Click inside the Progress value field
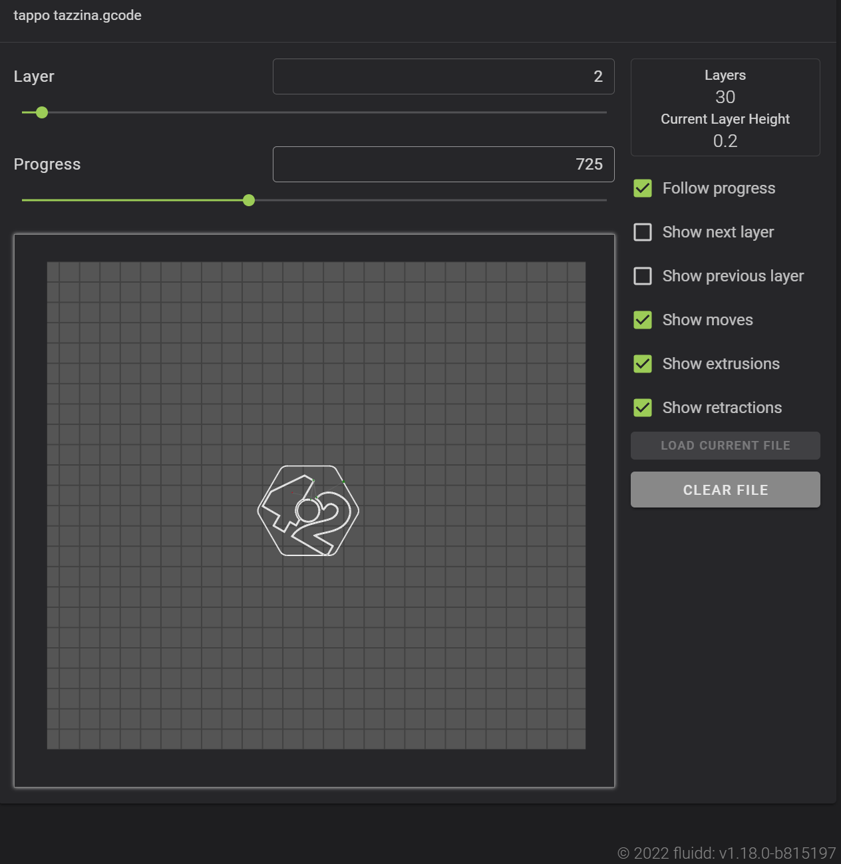 (x=443, y=164)
